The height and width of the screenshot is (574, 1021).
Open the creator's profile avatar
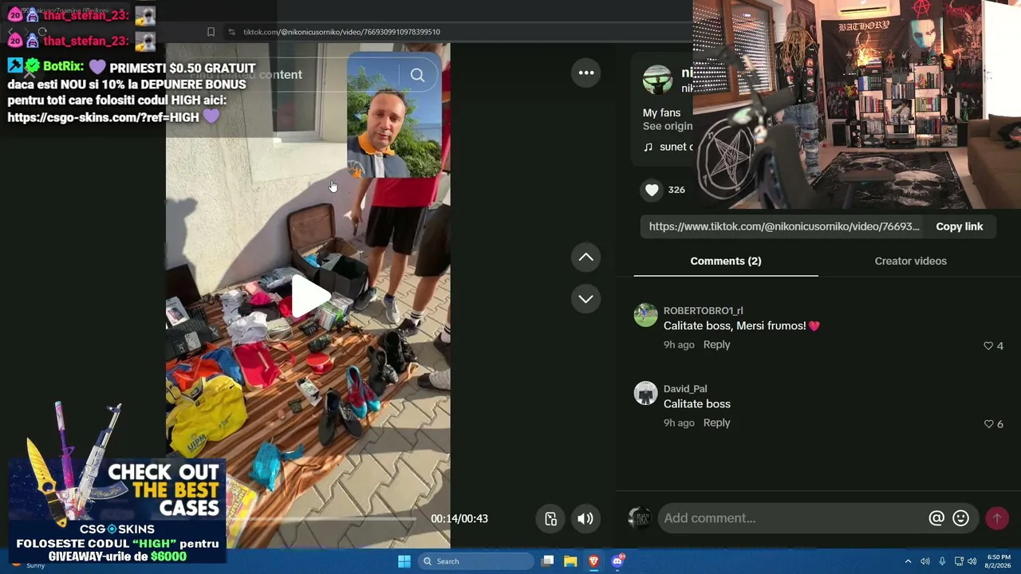click(x=657, y=80)
